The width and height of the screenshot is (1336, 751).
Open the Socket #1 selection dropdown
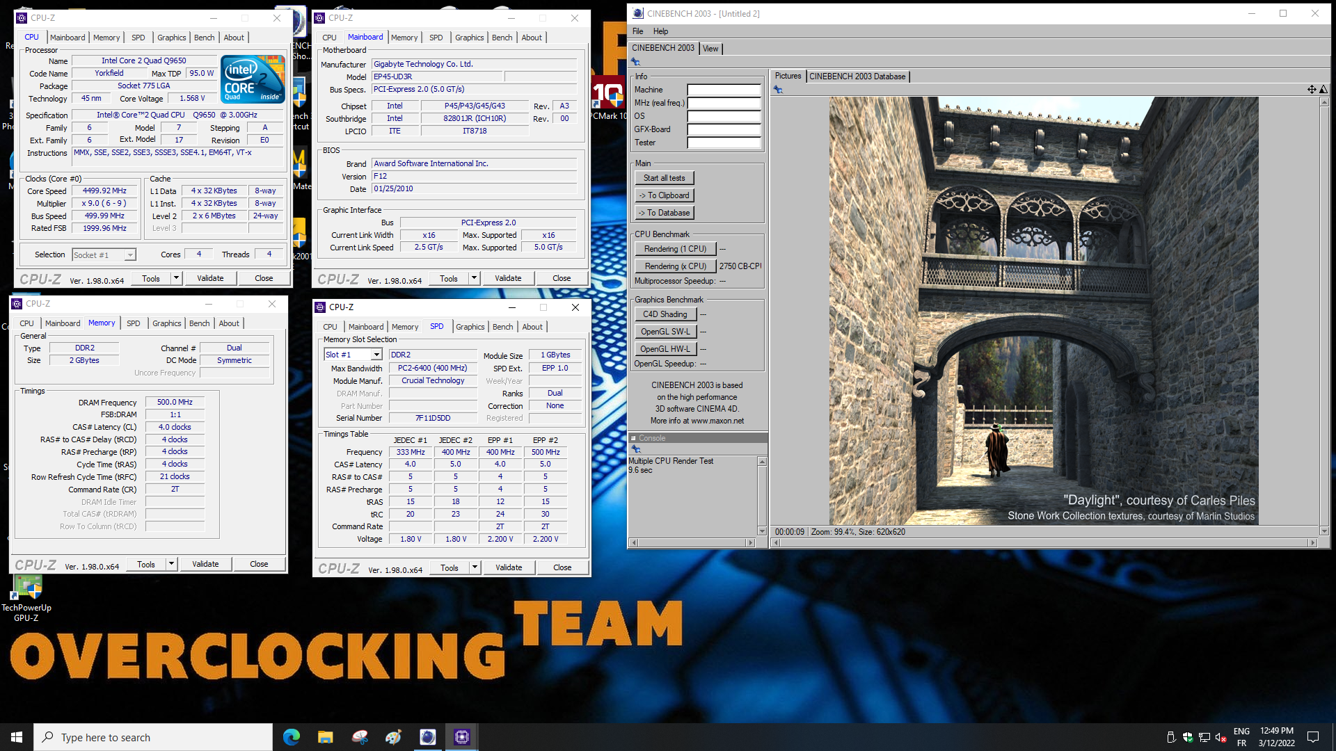pos(130,255)
